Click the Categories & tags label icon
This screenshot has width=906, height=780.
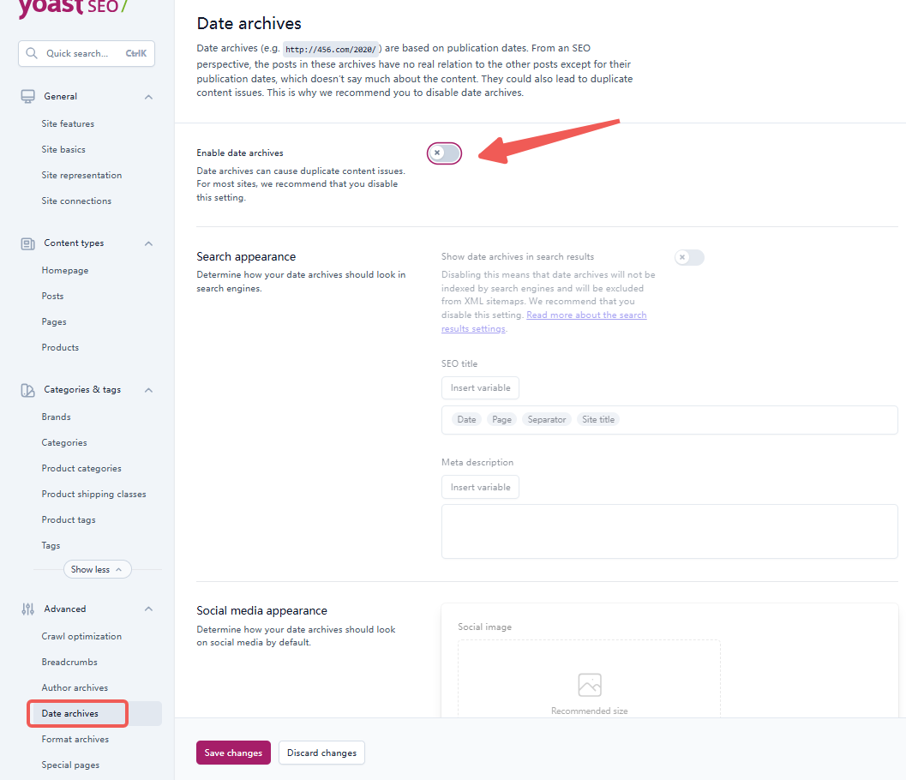(x=28, y=389)
